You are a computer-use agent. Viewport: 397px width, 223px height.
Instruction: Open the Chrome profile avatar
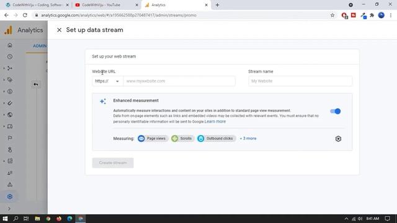(381, 15)
